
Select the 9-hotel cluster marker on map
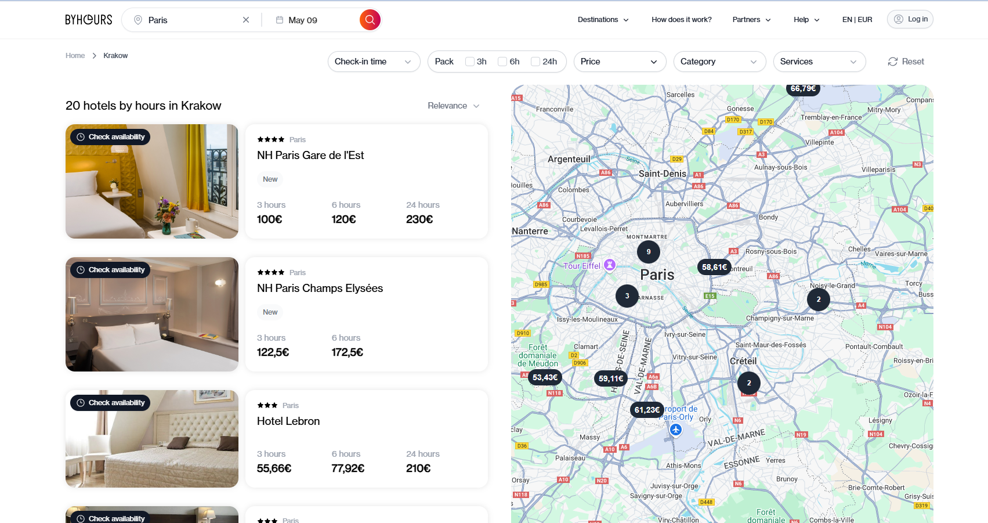tap(649, 252)
